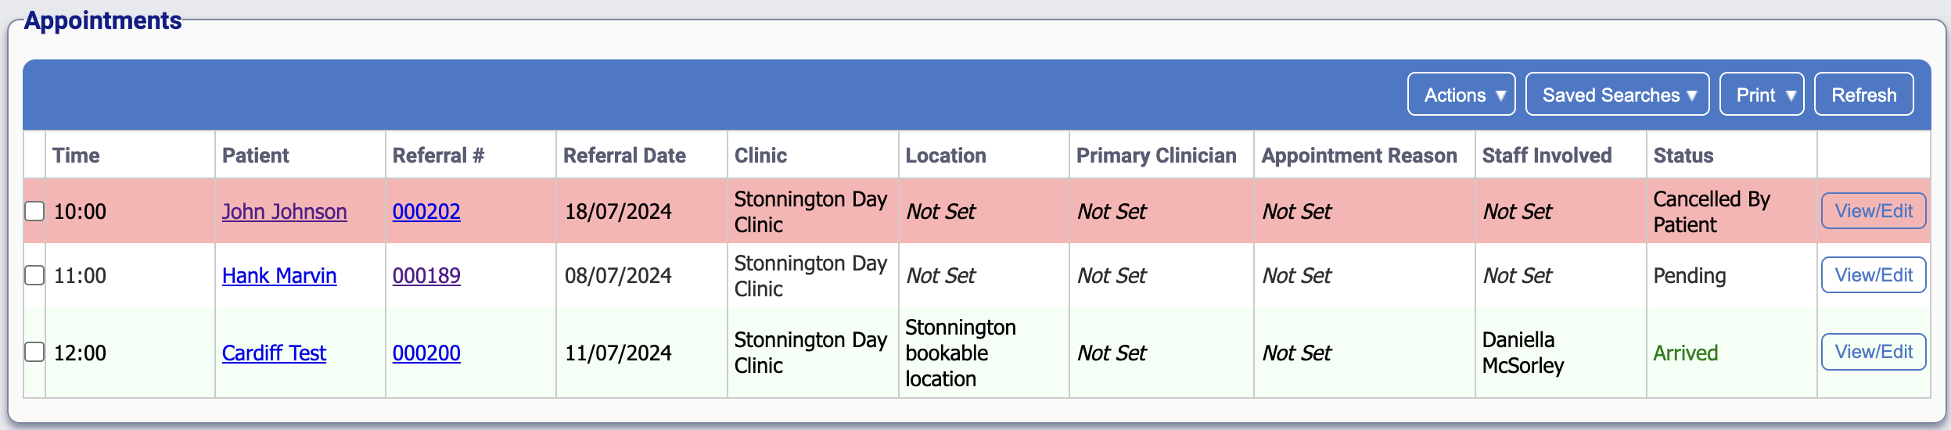Viewport: 1951px width, 430px height.
Task: Tick the checkbox for the 10:00 appointment
Action: pyautogui.click(x=34, y=211)
